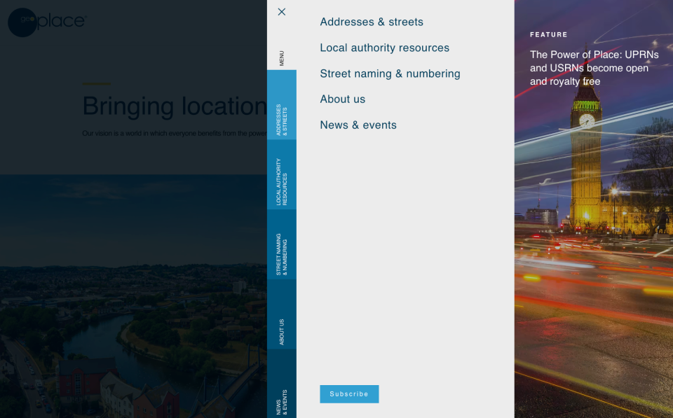Click the Bringing location heading

[x=175, y=106]
